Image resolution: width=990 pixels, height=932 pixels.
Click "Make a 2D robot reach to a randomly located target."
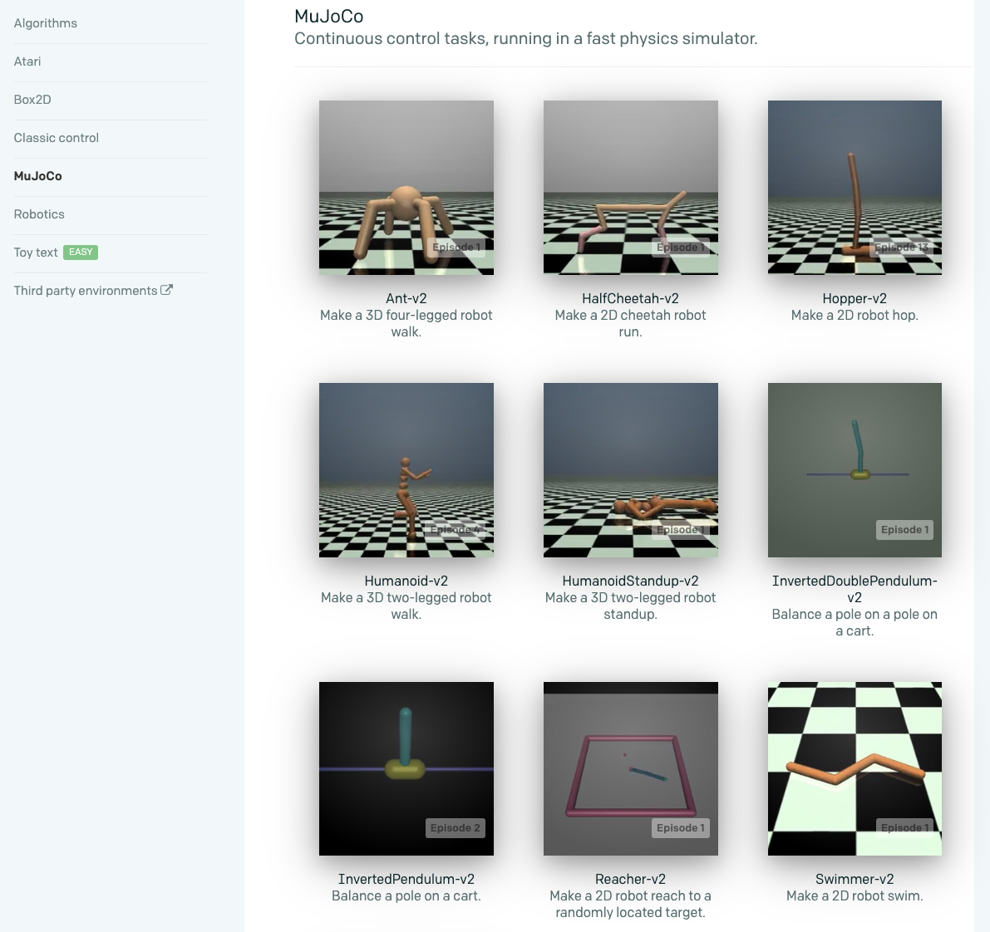[631, 905]
